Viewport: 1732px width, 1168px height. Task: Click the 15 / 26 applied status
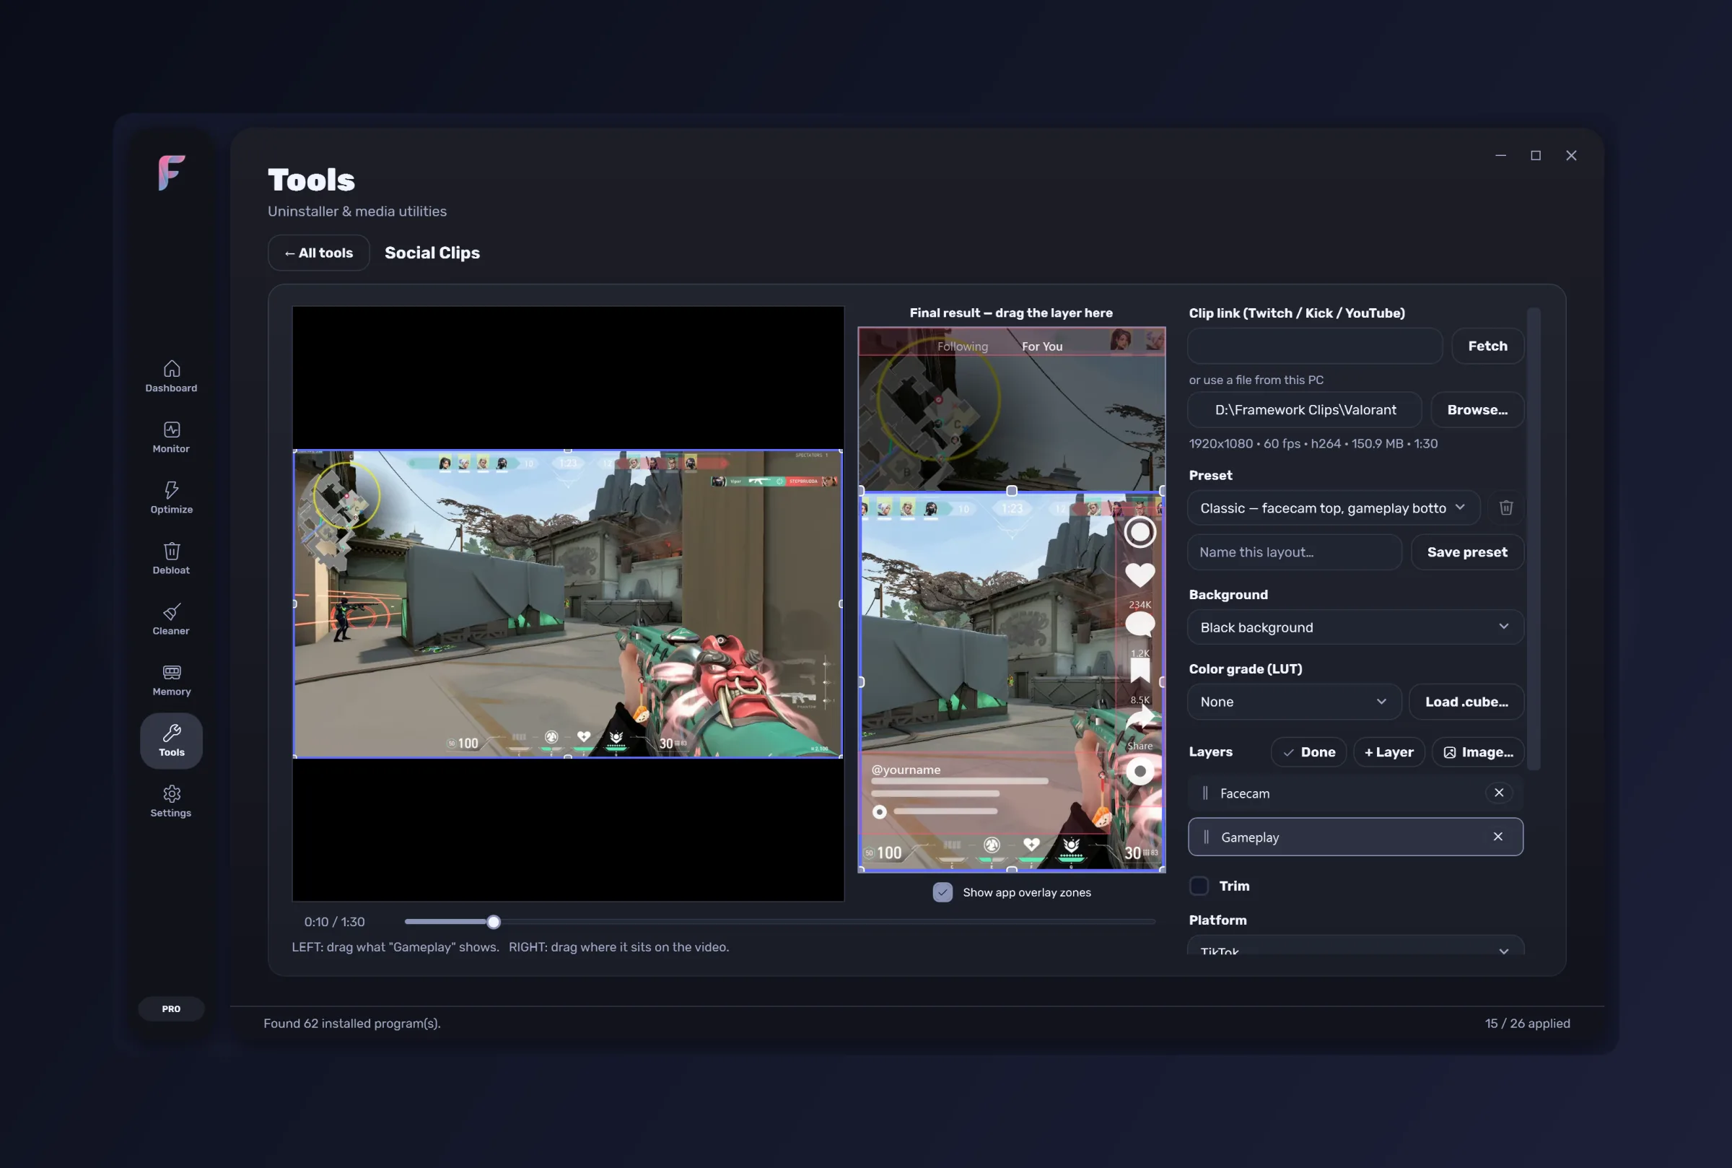pos(1527,1024)
